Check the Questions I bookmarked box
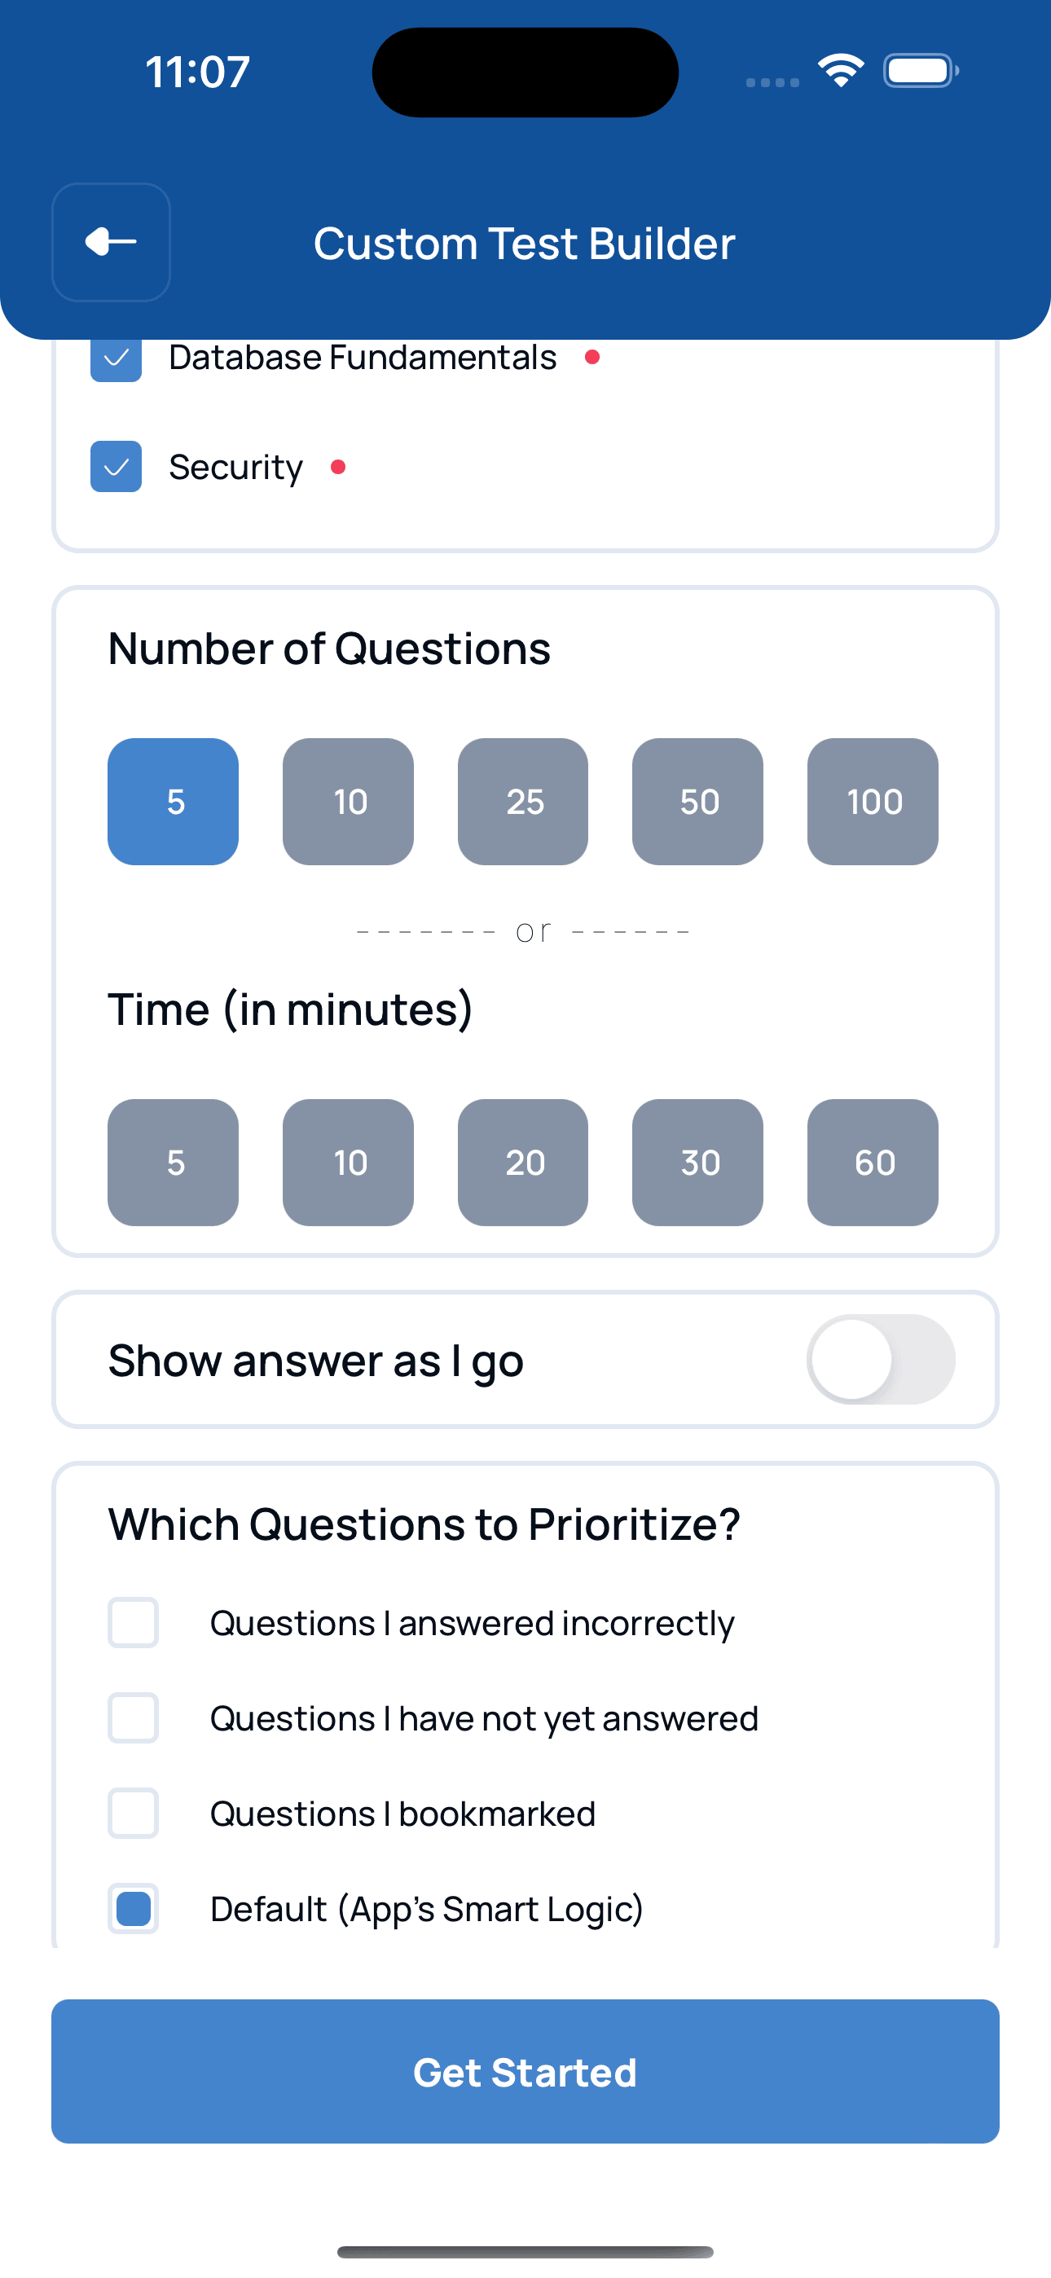The image size is (1051, 2278). click(x=134, y=1814)
